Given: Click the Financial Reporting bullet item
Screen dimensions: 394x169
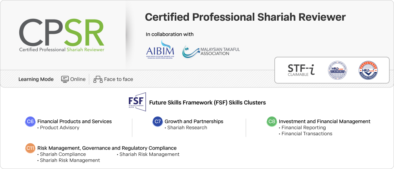Looking at the screenshot, I should coord(303,128).
